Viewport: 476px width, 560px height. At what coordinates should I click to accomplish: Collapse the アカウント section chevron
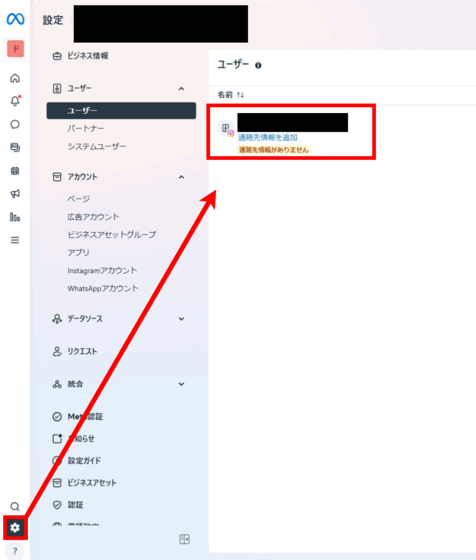coord(181,177)
